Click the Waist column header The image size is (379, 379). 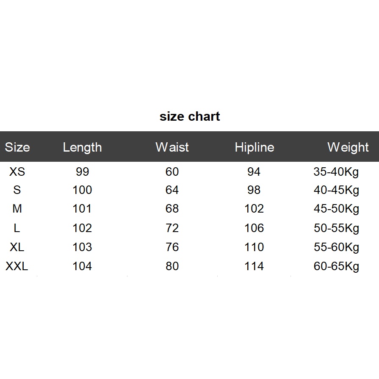pyautogui.click(x=172, y=147)
